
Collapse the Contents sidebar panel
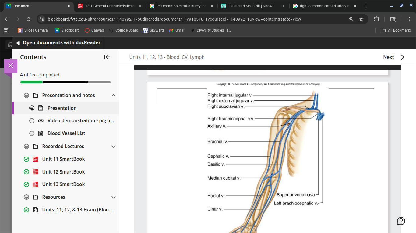tap(107, 57)
